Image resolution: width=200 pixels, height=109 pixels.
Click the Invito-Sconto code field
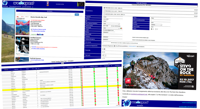107,43
